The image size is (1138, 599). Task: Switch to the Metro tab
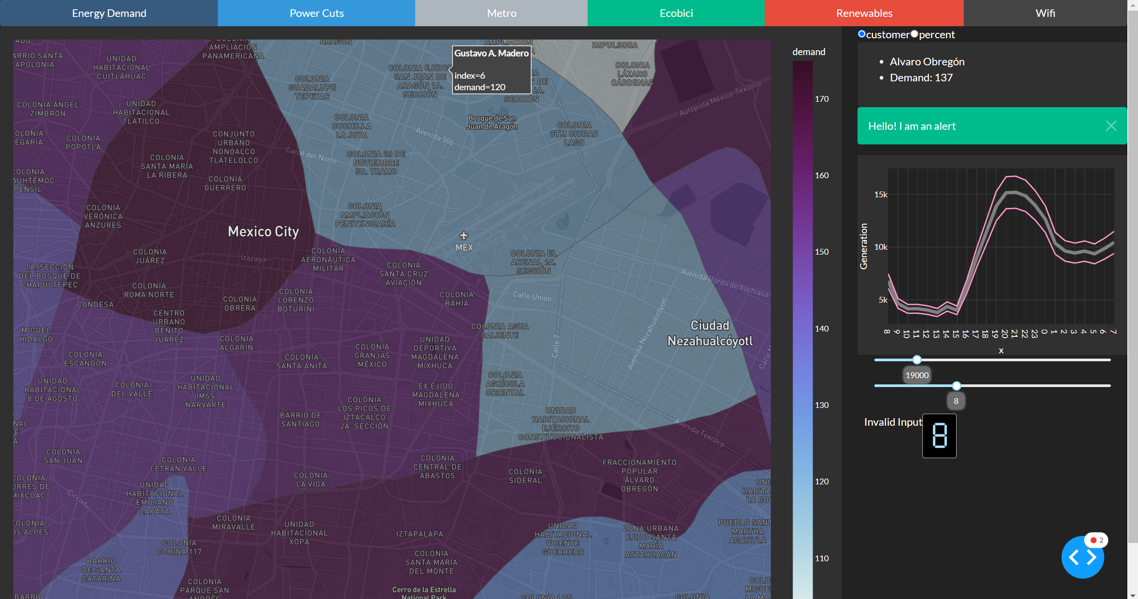pos(501,13)
